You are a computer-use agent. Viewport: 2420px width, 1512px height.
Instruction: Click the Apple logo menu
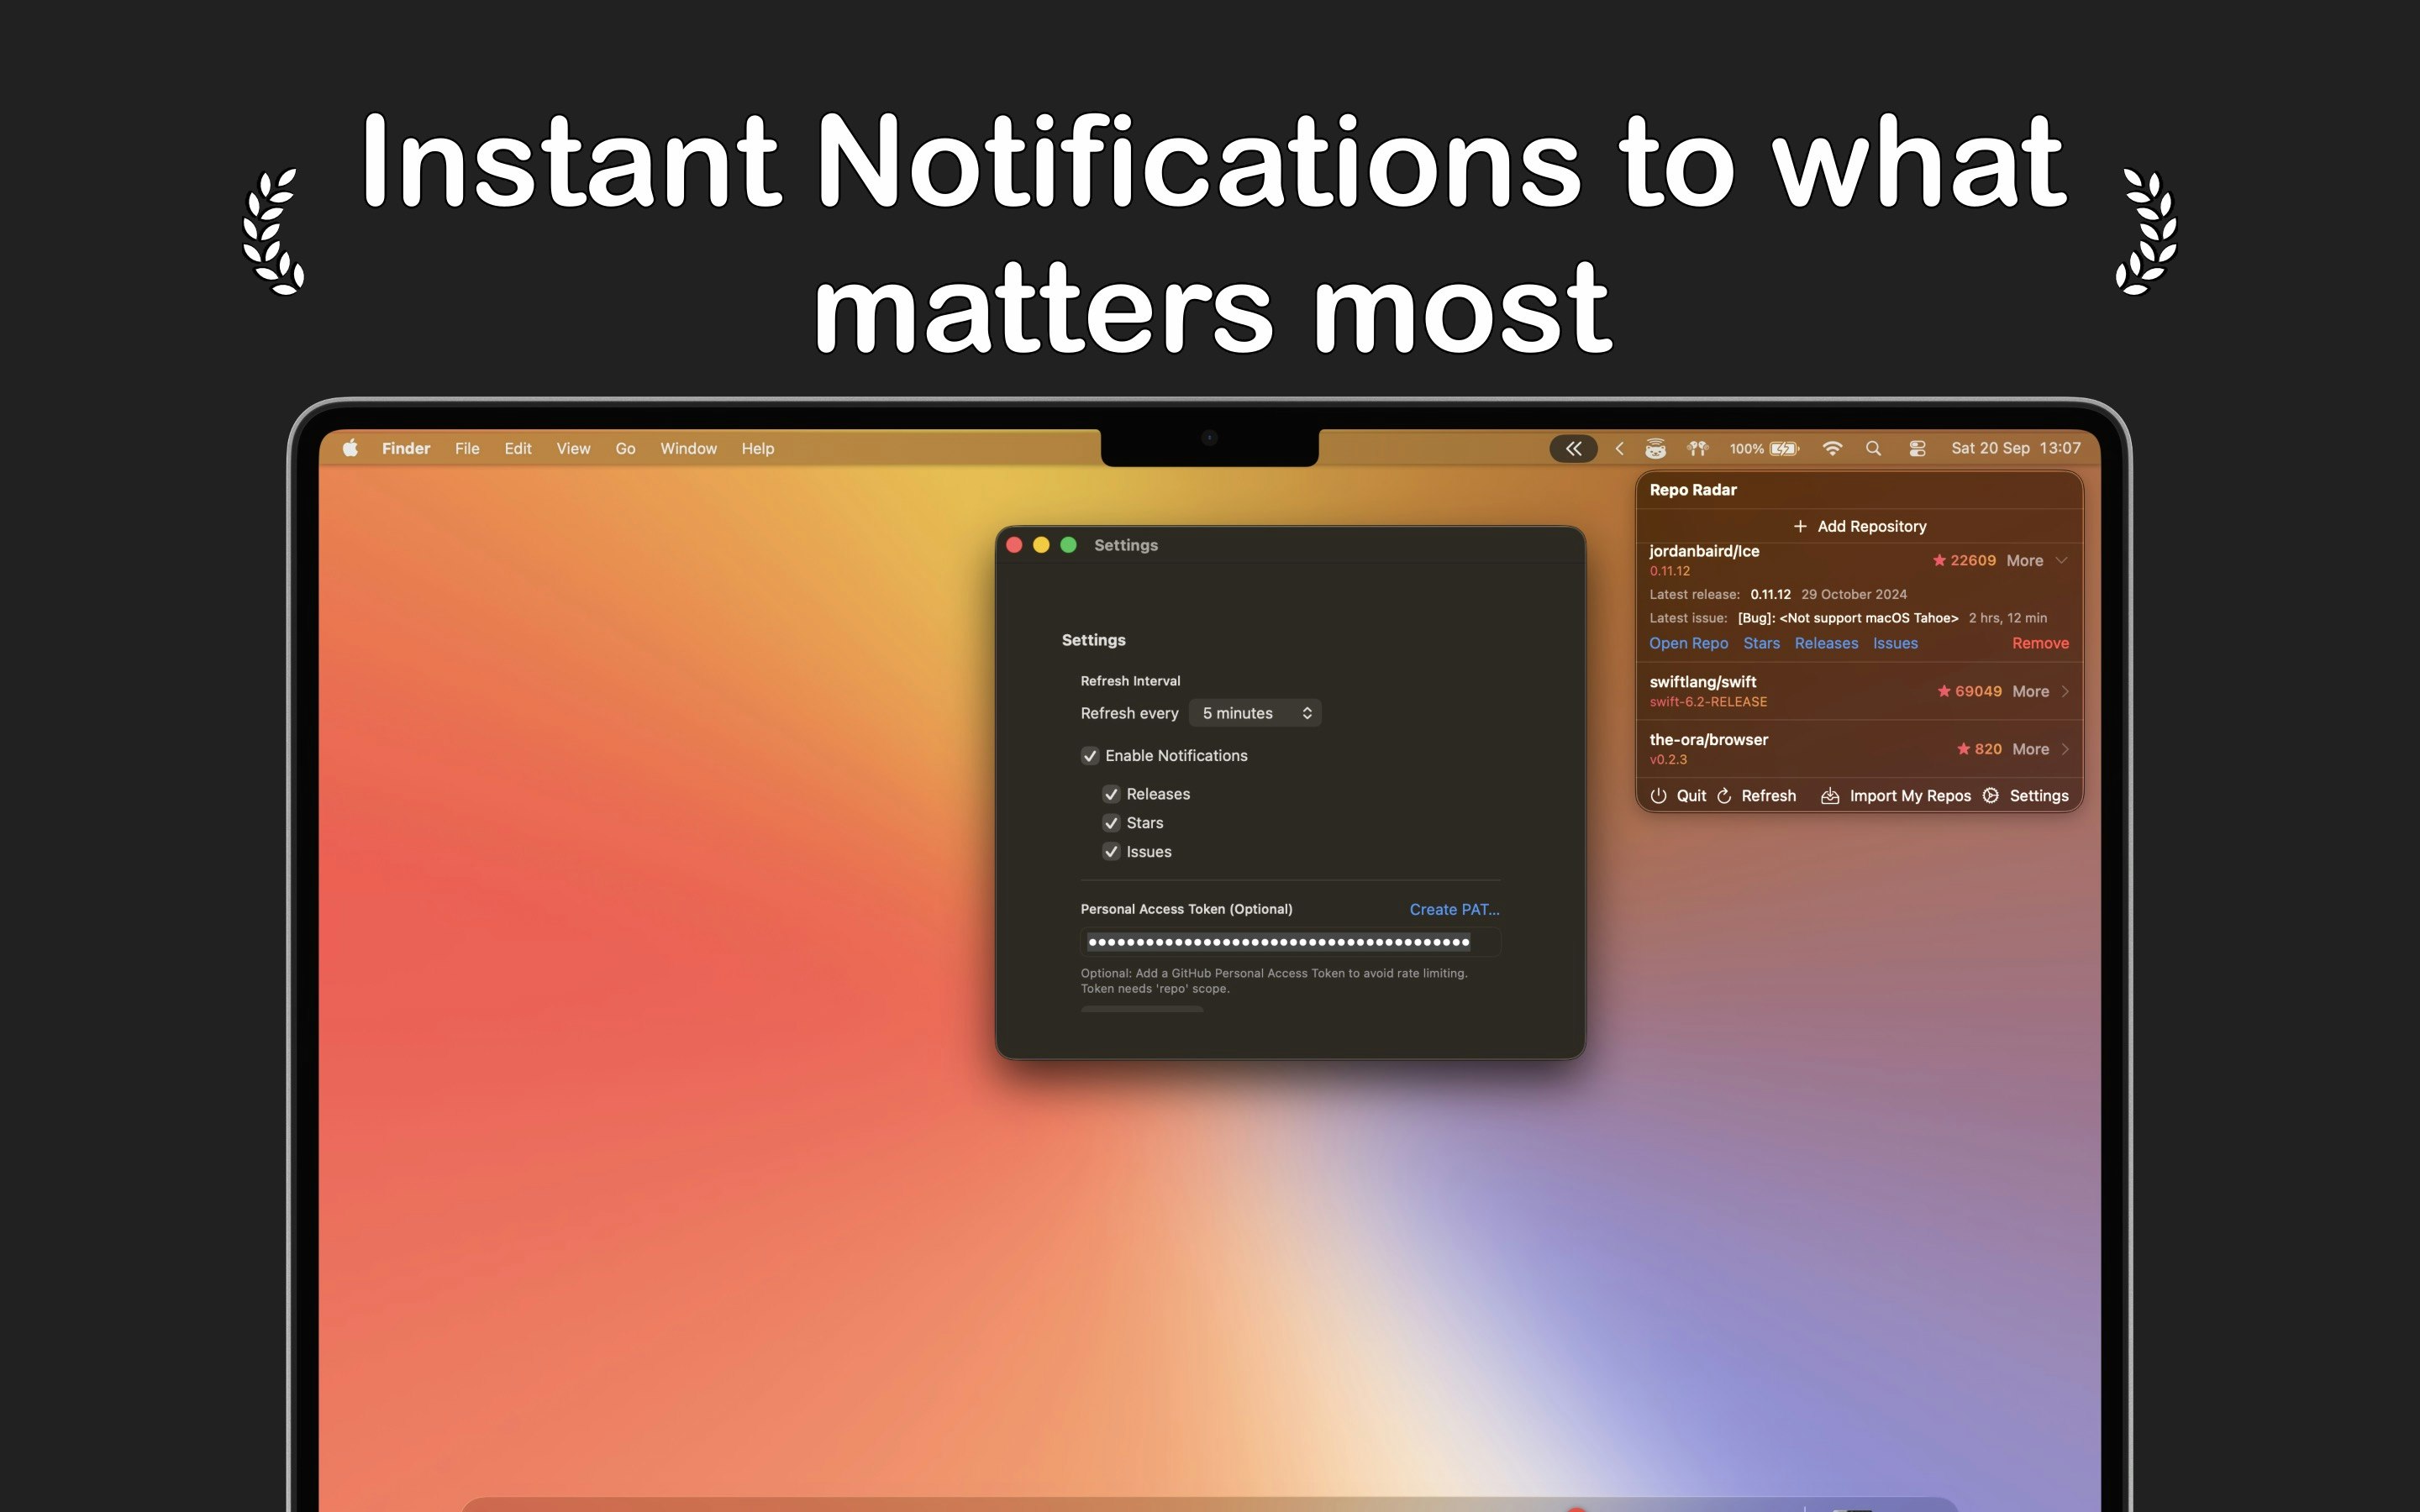[350, 448]
